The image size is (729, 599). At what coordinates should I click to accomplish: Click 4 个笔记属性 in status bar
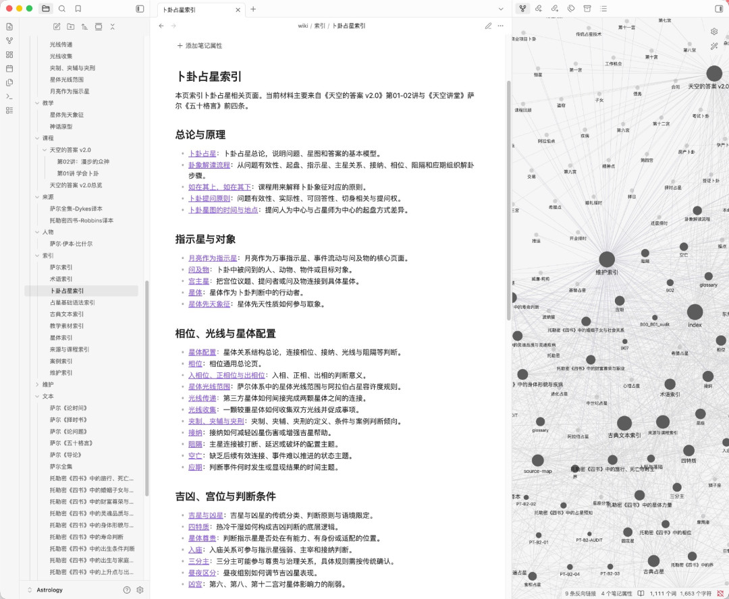(616, 594)
